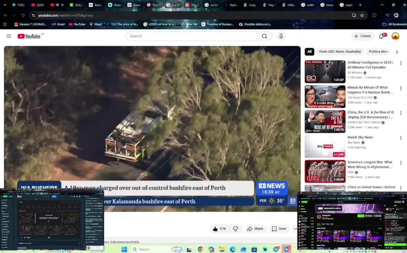407x253 pixels.
Task: Open the Gmail bookmark
Action: [x=58, y=24]
